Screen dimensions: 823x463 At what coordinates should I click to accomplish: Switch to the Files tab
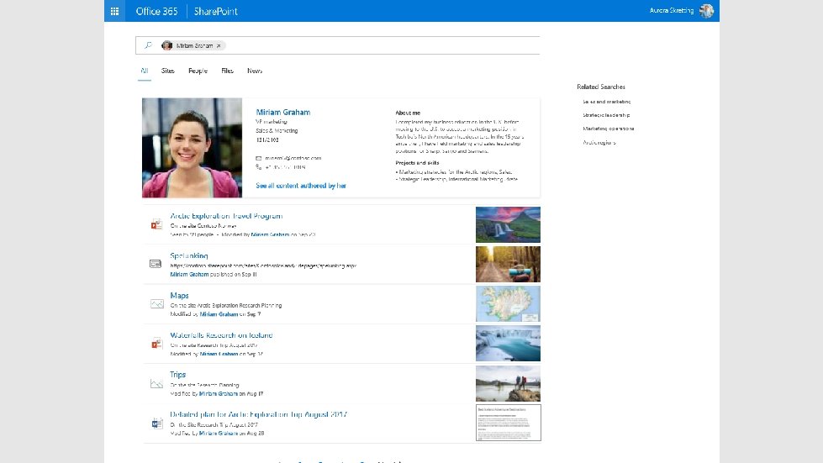point(227,71)
